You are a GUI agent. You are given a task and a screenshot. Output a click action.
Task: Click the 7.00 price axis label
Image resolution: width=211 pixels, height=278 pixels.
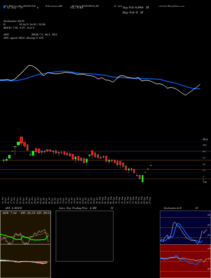(205, 182)
